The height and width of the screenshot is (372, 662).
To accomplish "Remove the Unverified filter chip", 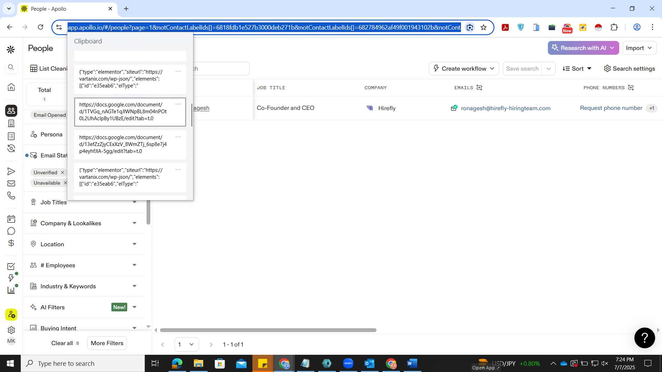I will tap(62, 172).
